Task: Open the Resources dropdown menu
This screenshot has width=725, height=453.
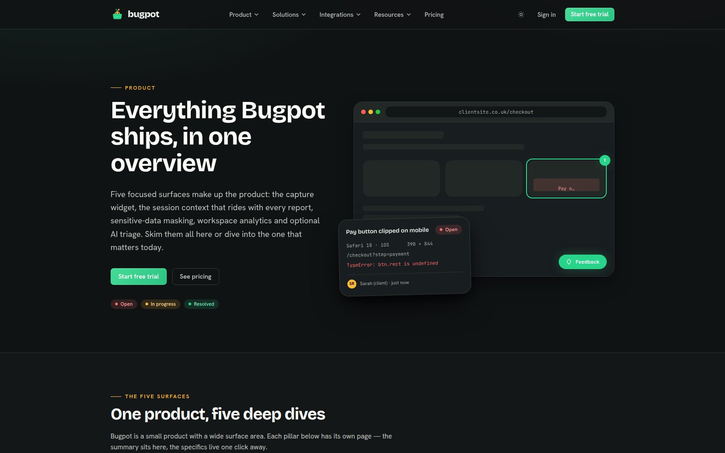Action: point(392,14)
